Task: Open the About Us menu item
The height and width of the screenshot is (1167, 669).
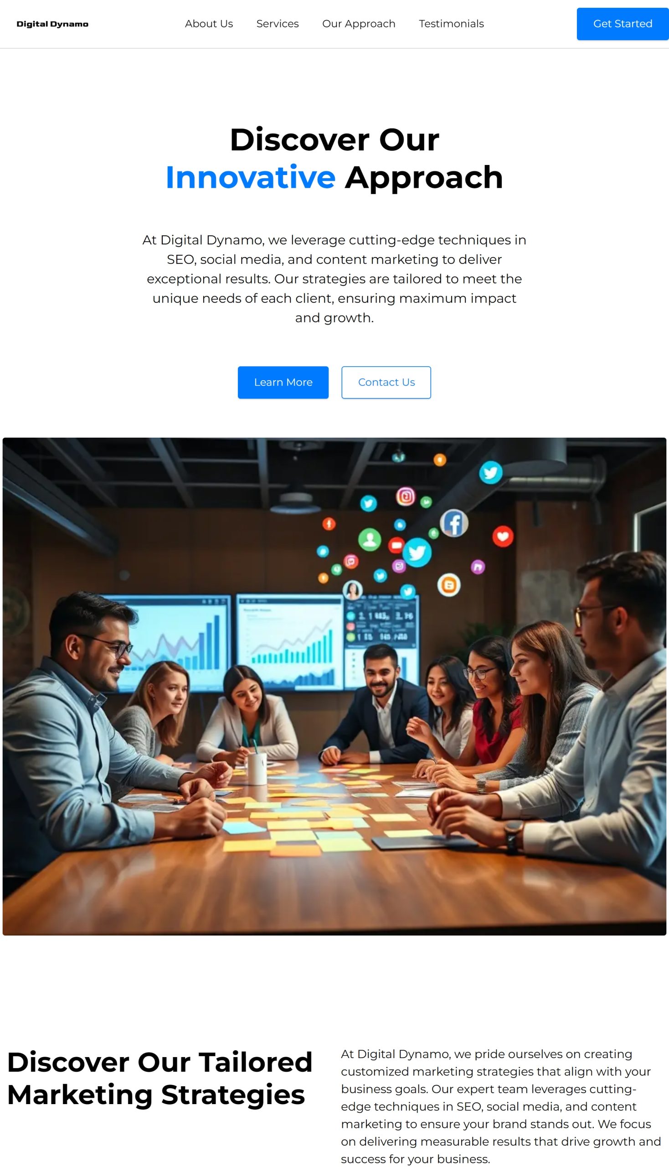Action: pos(209,24)
